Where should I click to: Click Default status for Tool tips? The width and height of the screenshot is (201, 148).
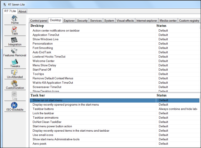(163, 74)
